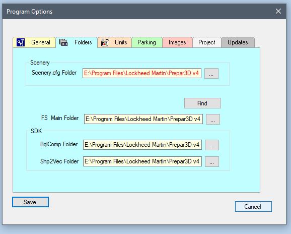The width and height of the screenshot is (291, 234).
Task: Open the Images tab
Action: coord(177,42)
